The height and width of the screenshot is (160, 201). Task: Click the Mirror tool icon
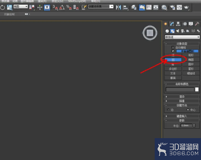coord(118,7)
